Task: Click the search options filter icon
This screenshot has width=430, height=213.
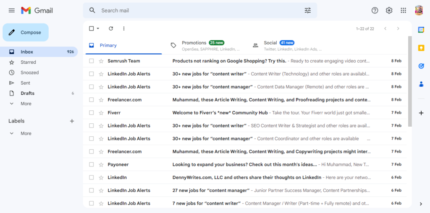Action: pos(308,10)
